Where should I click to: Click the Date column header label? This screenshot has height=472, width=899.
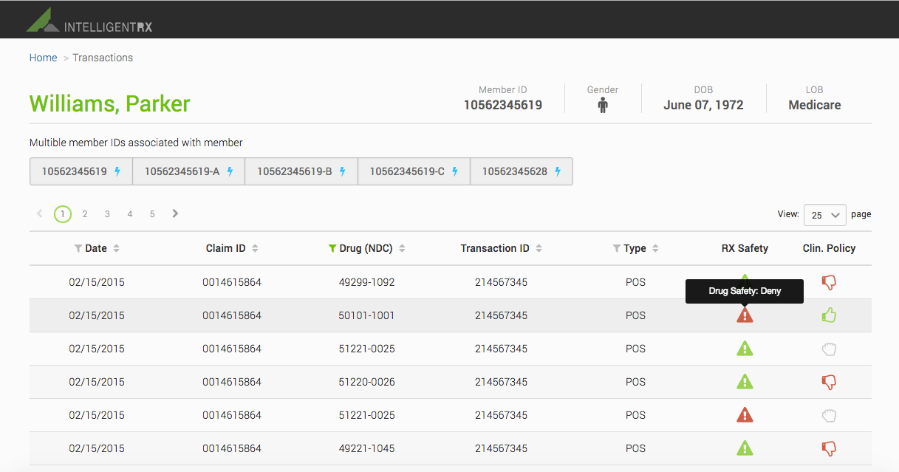pos(96,249)
